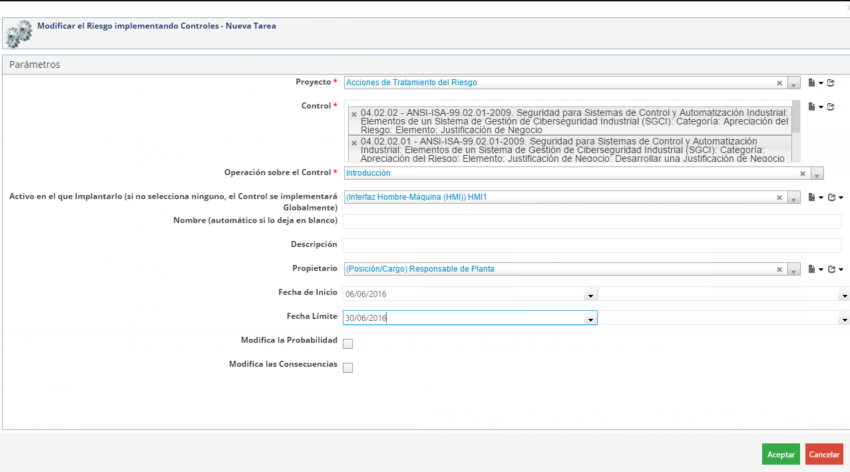850x472 pixels.
Task: Remove control 04.02.02 with its x
Action: pos(354,114)
